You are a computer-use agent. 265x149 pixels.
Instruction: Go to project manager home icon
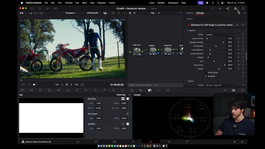click(234, 142)
